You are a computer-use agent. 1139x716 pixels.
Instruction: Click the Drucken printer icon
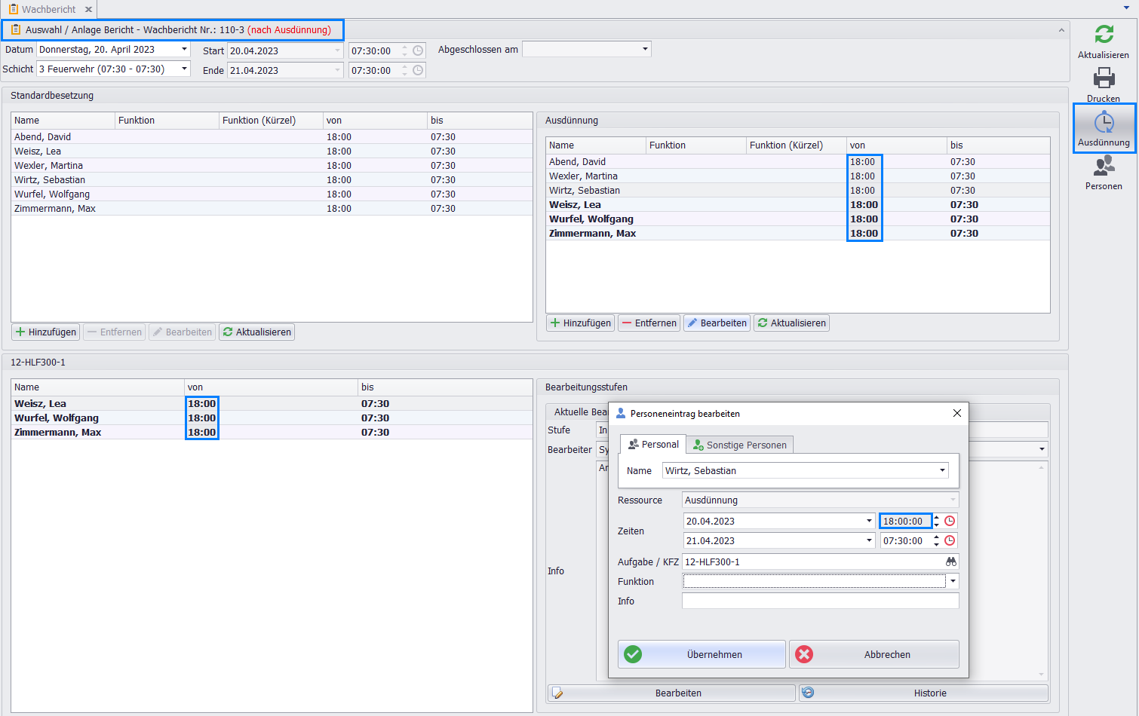coord(1104,78)
